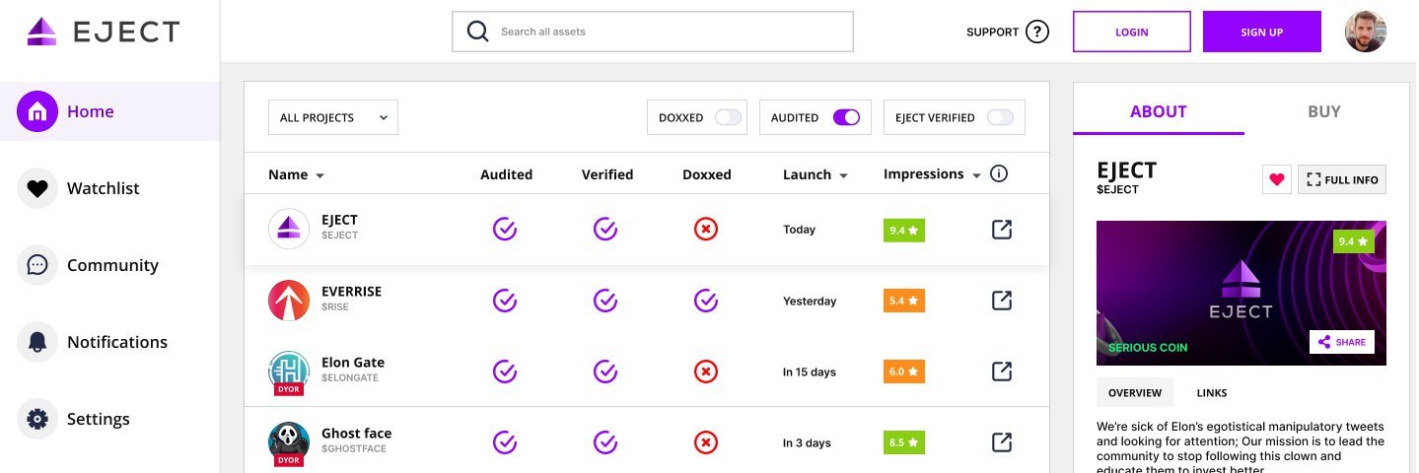Click the SIGN UP button

[1262, 32]
